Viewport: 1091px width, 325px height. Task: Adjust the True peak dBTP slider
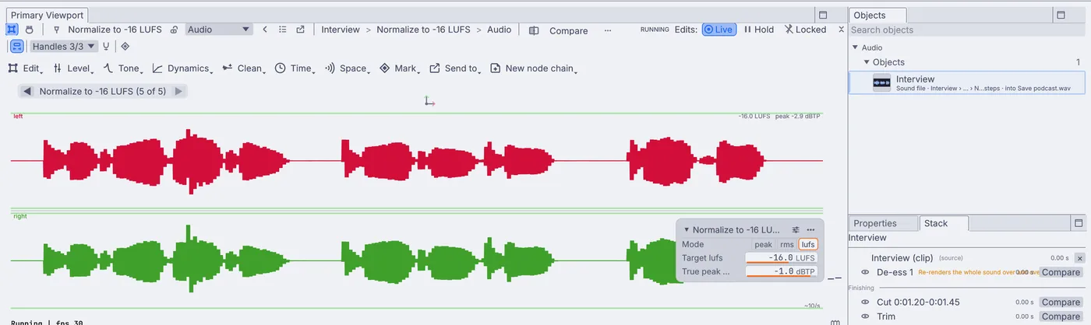(x=782, y=271)
